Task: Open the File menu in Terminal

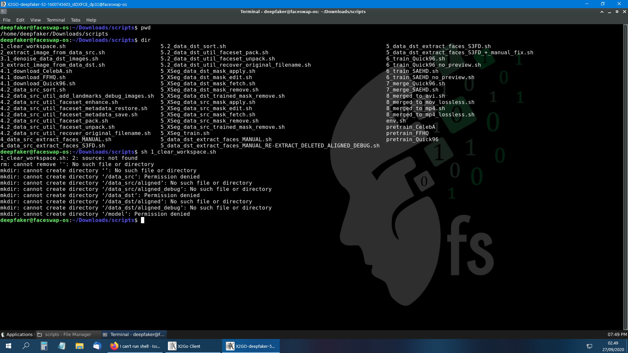Action: tap(6, 20)
